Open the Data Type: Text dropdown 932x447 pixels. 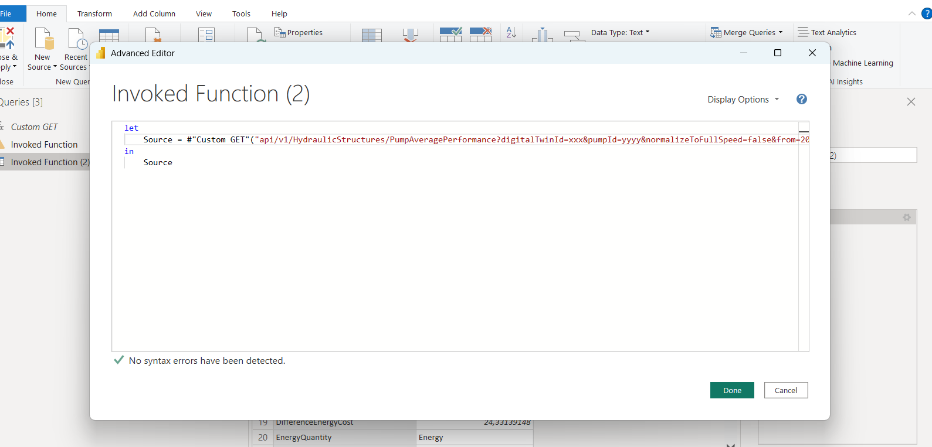tap(620, 32)
